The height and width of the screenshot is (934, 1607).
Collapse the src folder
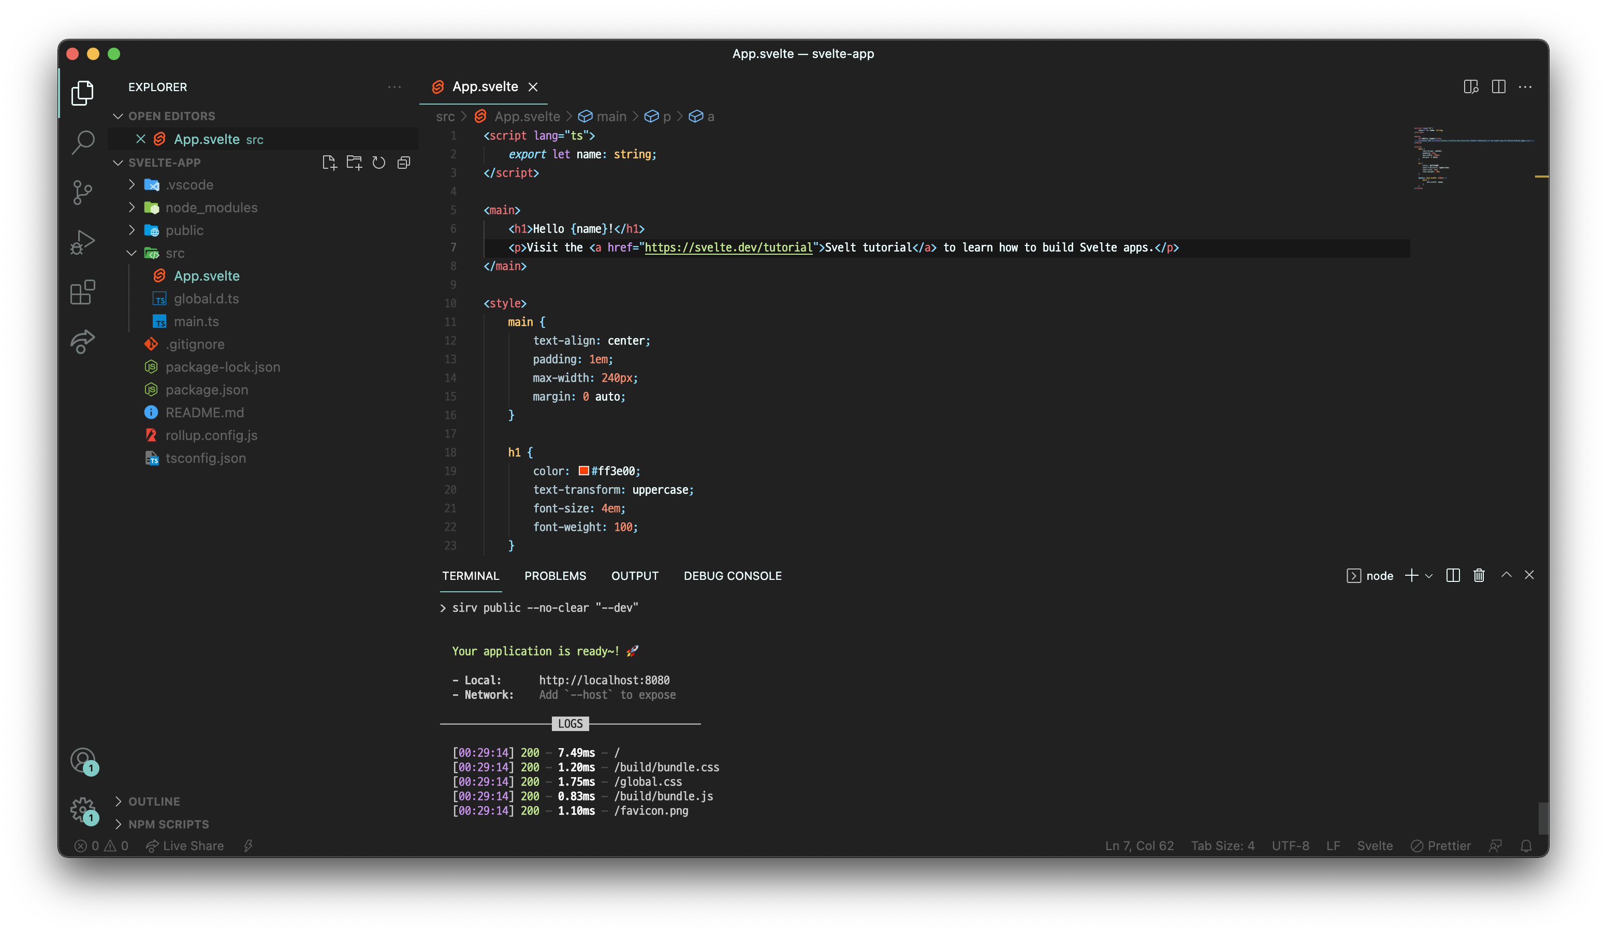(x=132, y=253)
